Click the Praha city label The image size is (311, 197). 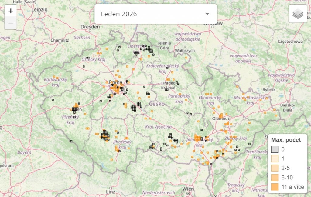[115, 82]
